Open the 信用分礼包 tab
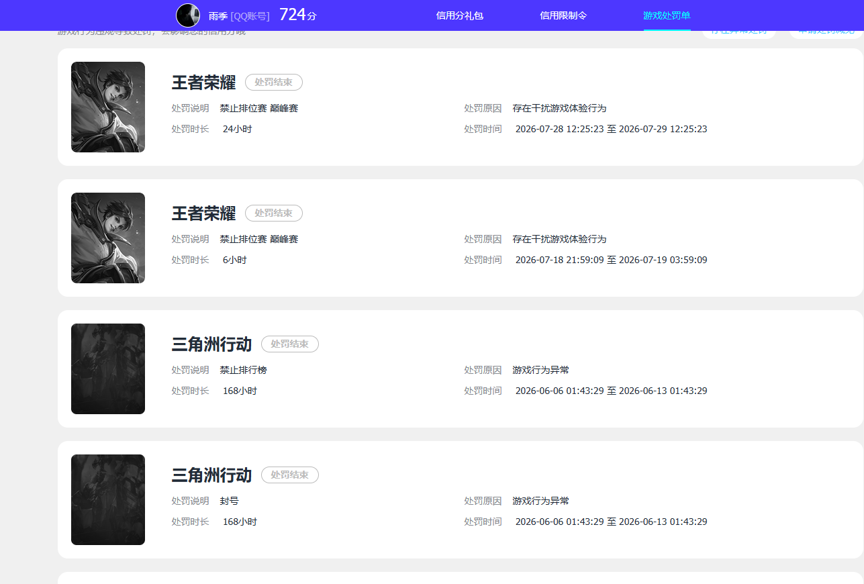Screen dimensions: 864x584 (460, 15)
